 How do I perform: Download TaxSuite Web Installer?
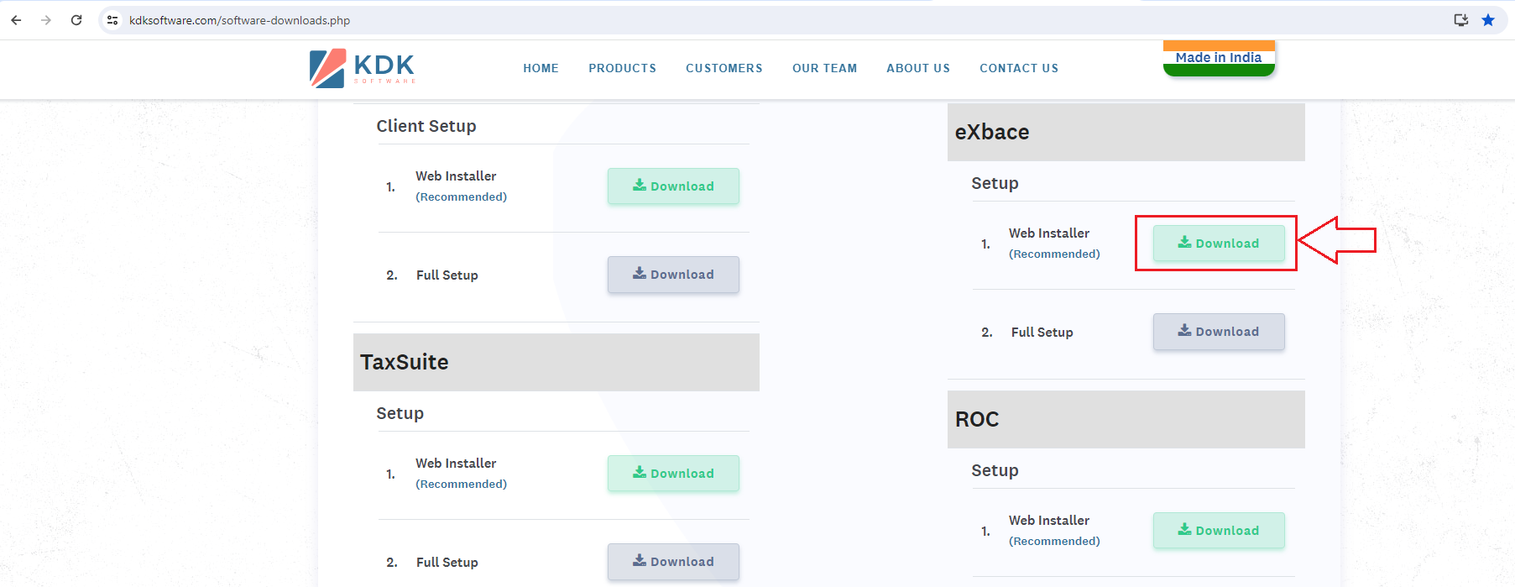click(673, 474)
